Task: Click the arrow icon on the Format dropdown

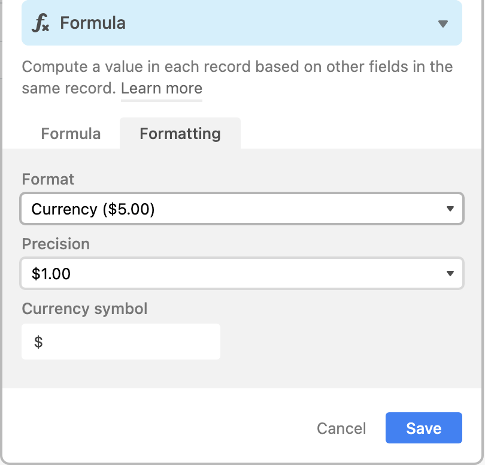Action: [x=450, y=209]
